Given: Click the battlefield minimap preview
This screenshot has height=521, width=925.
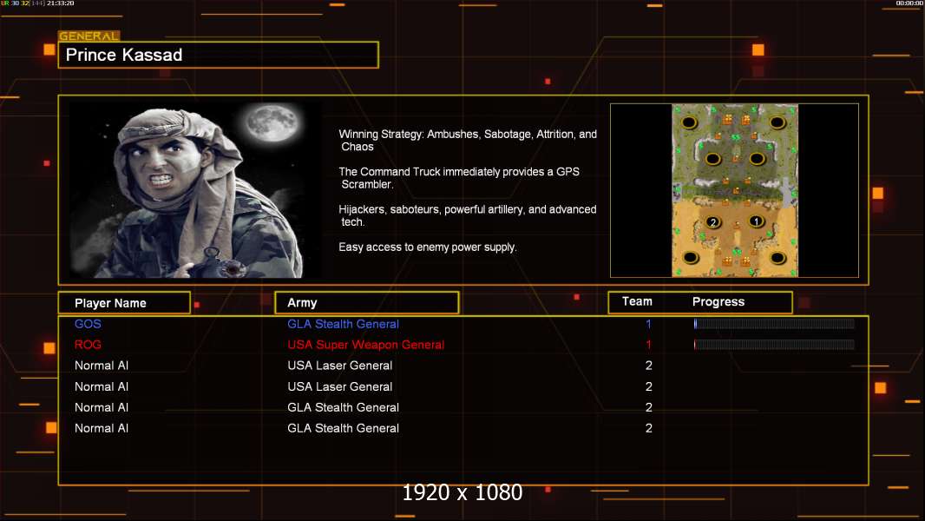Looking at the screenshot, I should tap(734, 190).
